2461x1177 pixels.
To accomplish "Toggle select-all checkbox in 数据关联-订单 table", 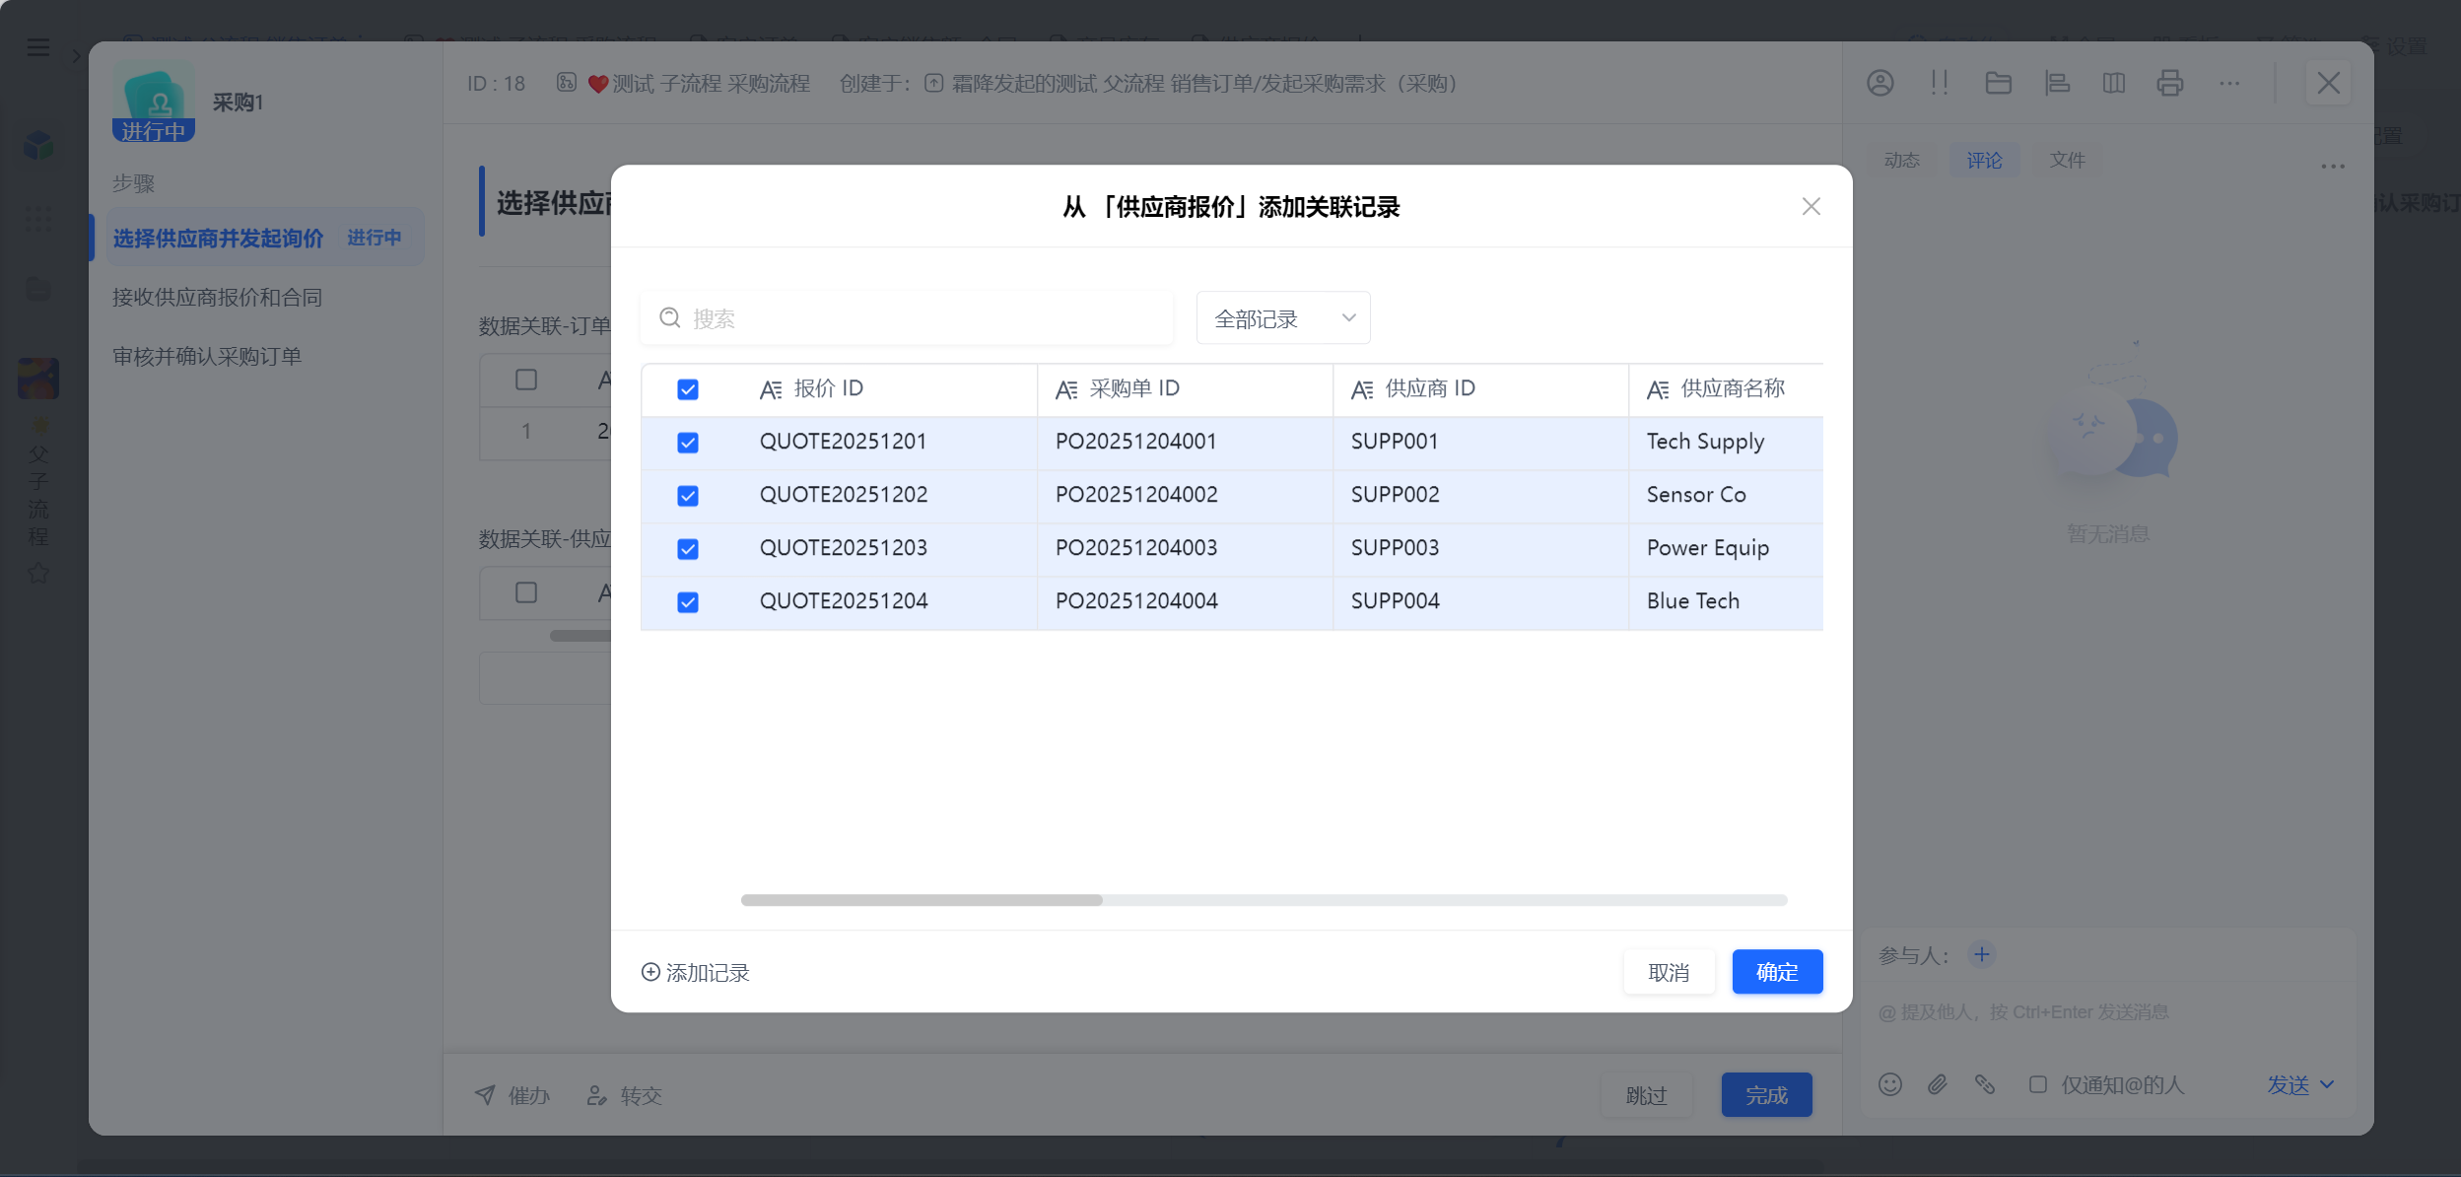I will click(526, 380).
